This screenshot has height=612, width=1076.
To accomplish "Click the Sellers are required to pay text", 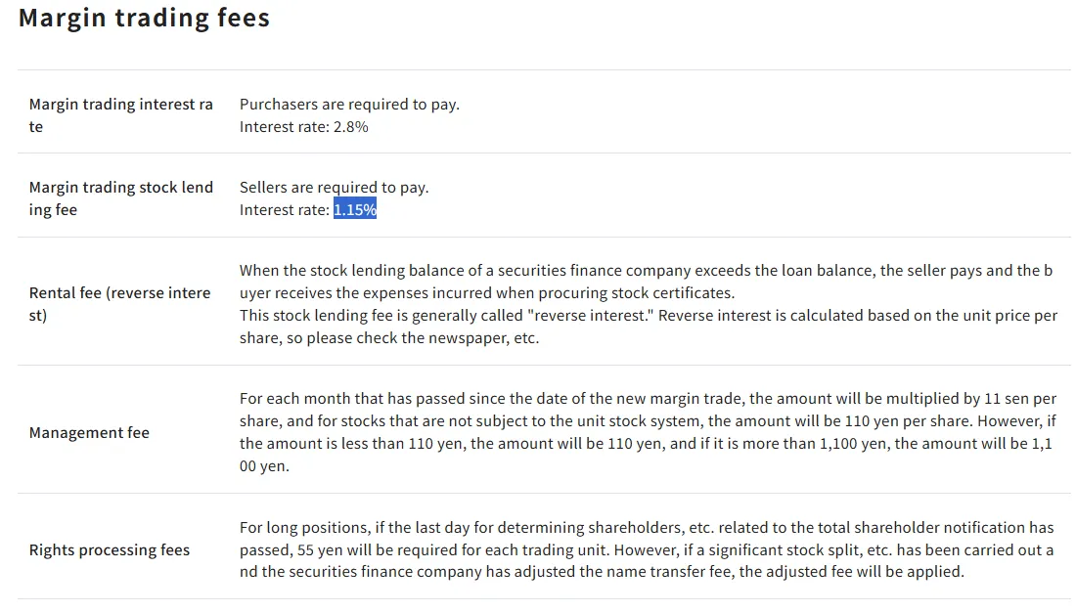I will 334,188.
